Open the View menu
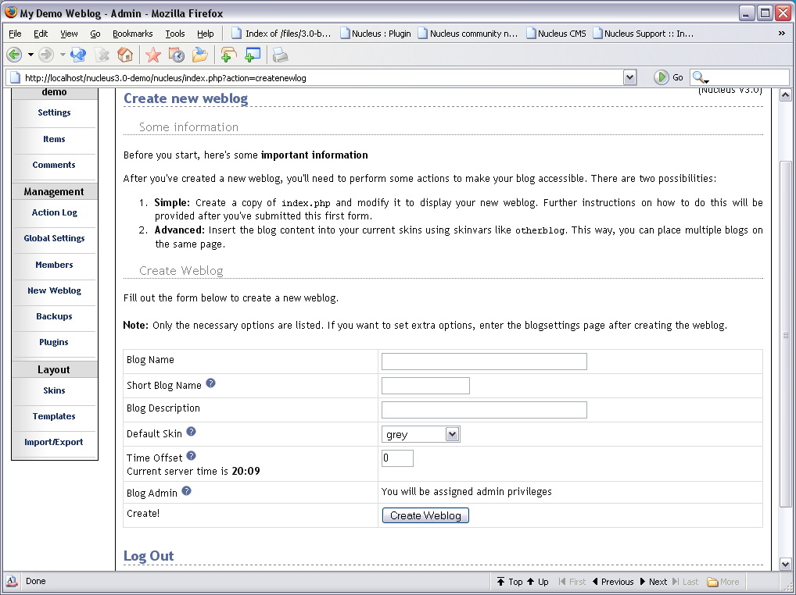 pos(69,34)
